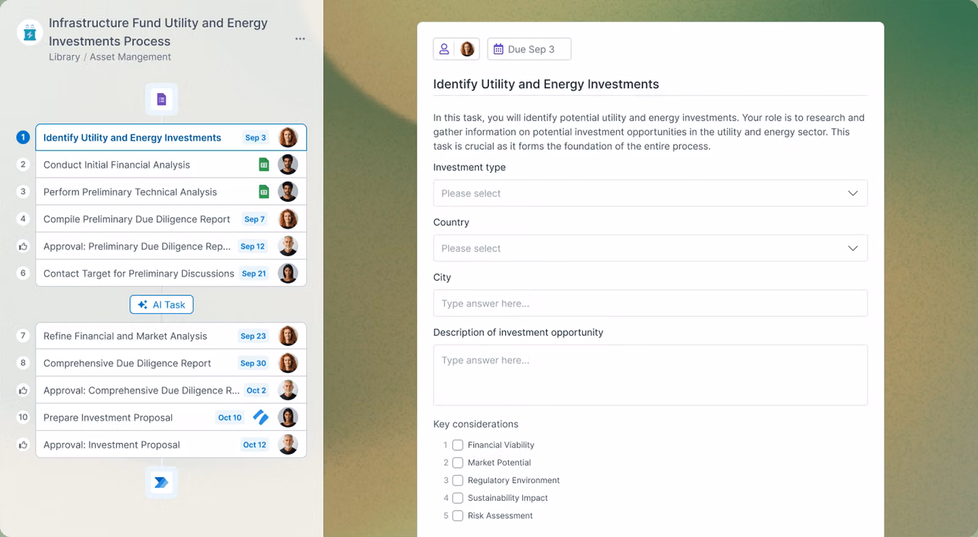Tick the Regulatory Environment checkbox

pos(457,480)
